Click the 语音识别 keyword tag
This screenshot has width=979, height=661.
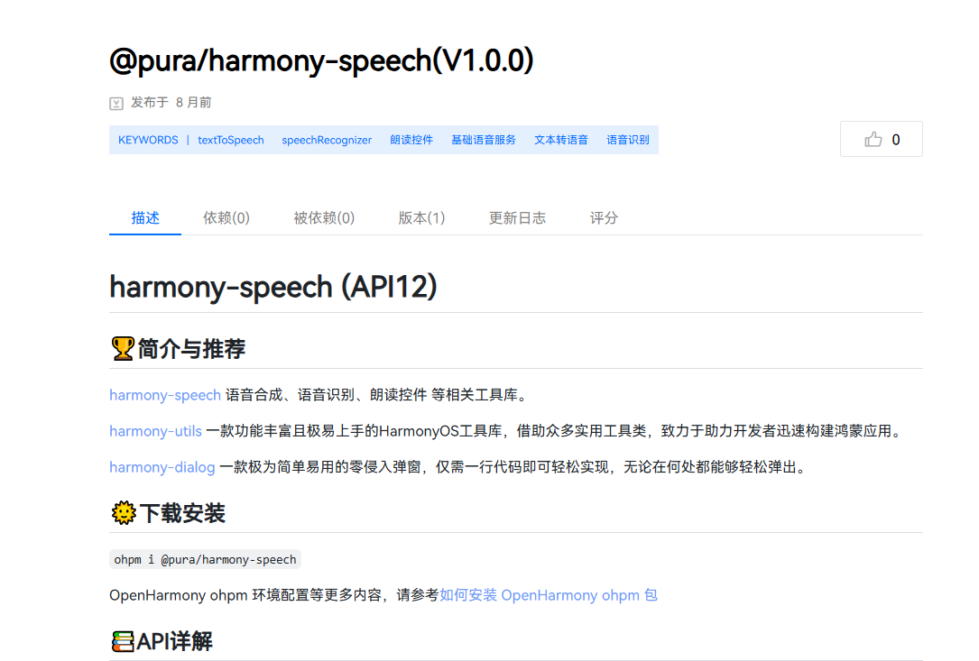pyautogui.click(x=629, y=140)
